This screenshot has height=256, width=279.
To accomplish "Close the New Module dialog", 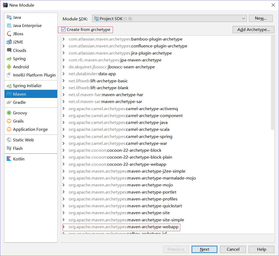I will (x=273, y=5).
